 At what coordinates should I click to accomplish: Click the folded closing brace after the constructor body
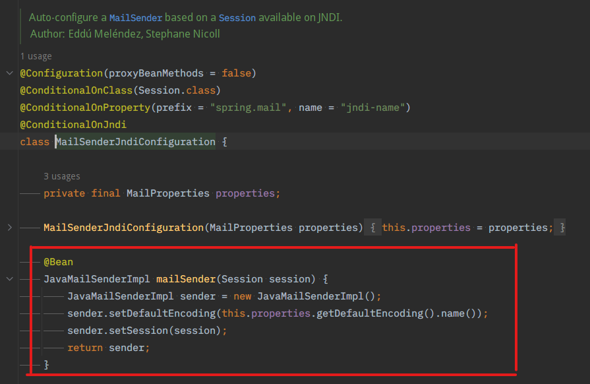pyautogui.click(x=562, y=228)
